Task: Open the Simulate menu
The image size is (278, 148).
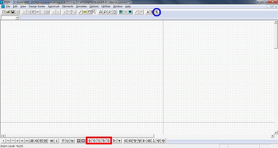Action: pos(81,6)
